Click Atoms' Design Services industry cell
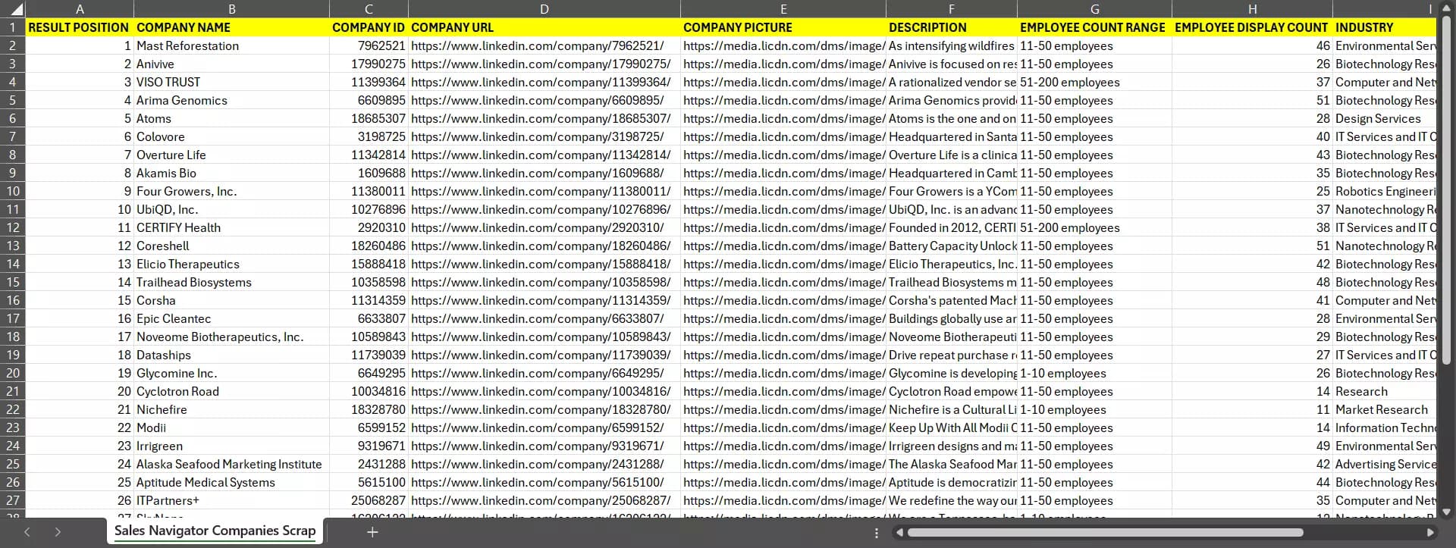The width and height of the screenshot is (1456, 548). pos(1385,118)
